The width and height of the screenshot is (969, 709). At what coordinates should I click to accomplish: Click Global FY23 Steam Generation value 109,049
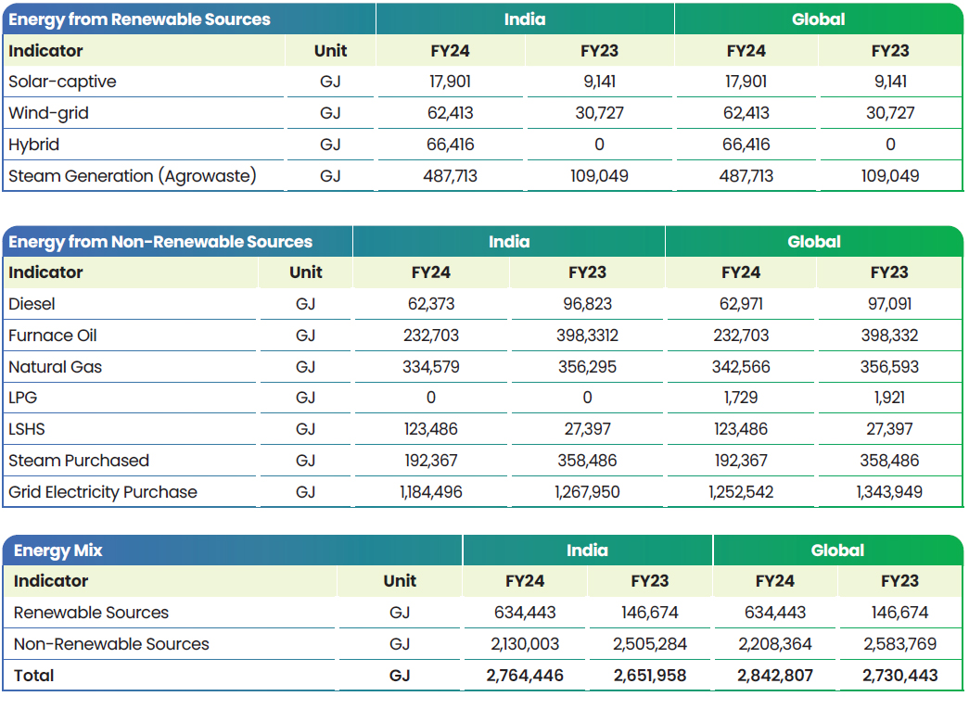[x=890, y=176]
